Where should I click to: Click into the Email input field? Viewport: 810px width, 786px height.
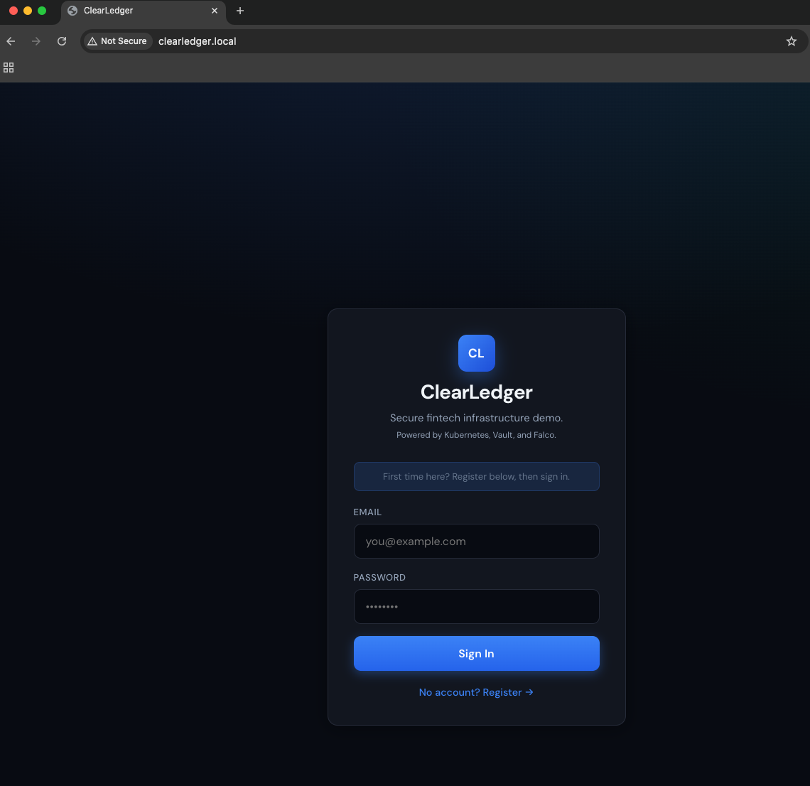click(x=476, y=541)
